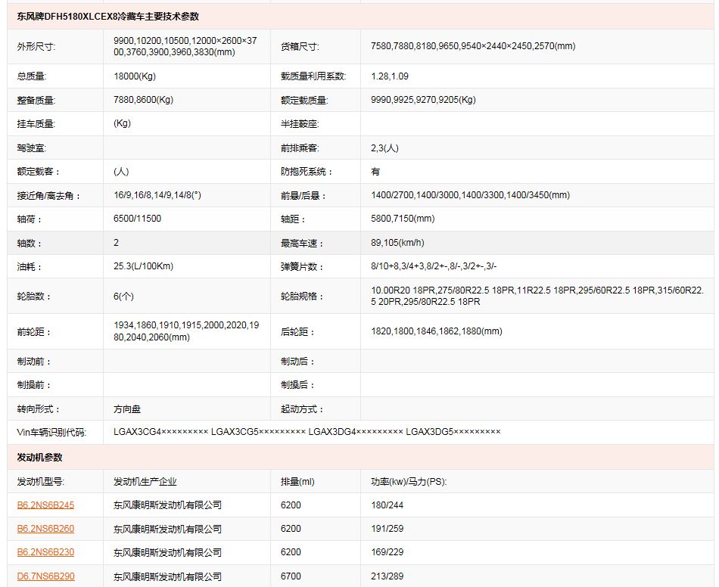Select the 货箱尺寸 dimensions value
This screenshot has width=719, height=587.
[x=473, y=46]
